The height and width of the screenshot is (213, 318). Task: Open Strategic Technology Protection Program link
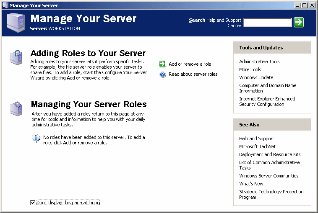pyautogui.click(x=271, y=195)
